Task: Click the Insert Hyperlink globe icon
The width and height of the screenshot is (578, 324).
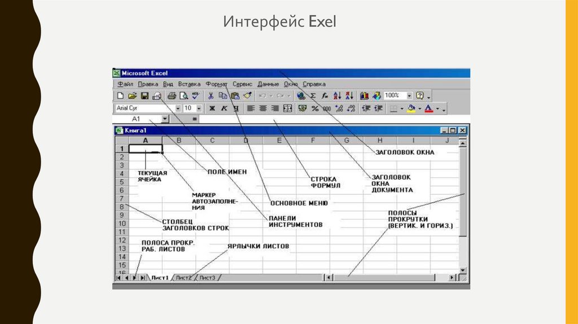Action: [x=301, y=96]
